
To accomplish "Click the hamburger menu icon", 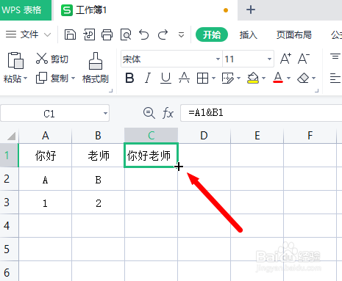I will coord(11,34).
